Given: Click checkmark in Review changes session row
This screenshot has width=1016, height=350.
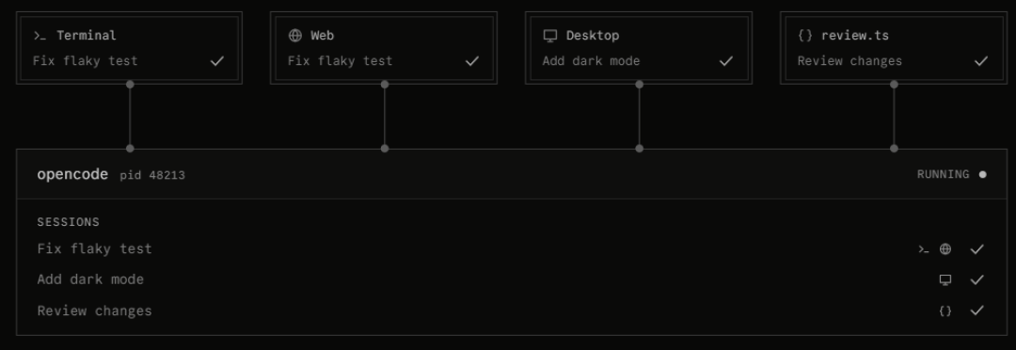Looking at the screenshot, I should (x=976, y=310).
